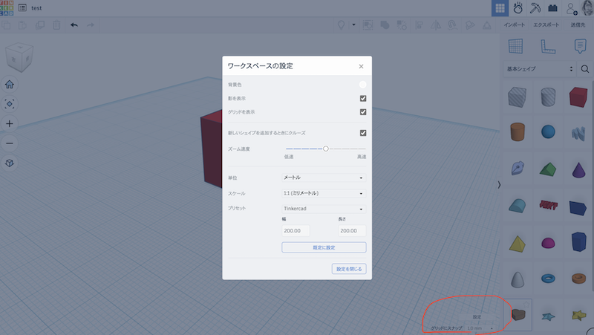Toggle the 影を表示 (show shadows) checkbox

tap(363, 98)
